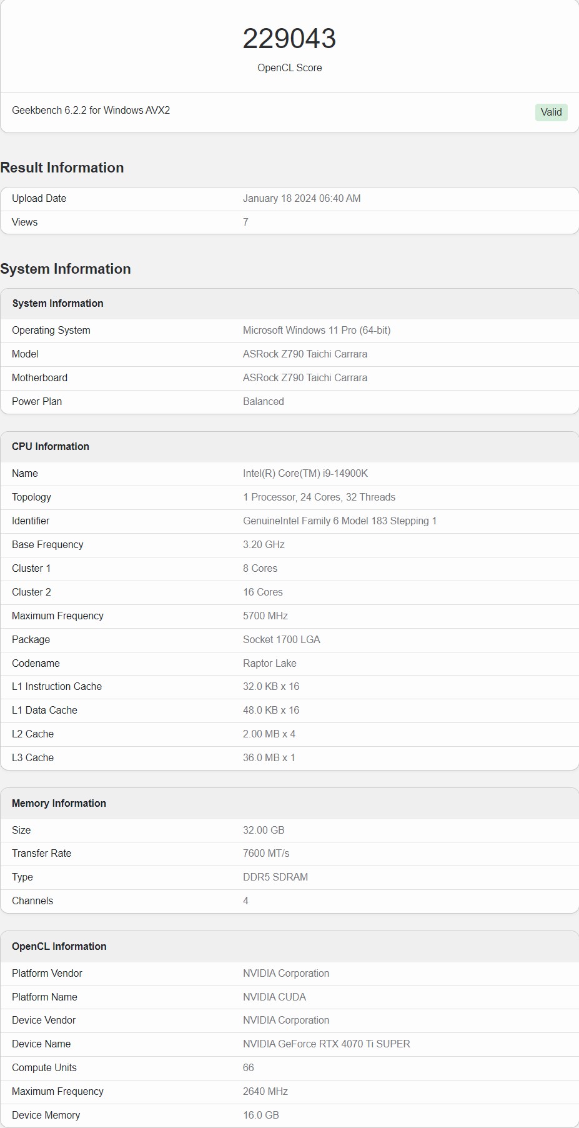Click the 'Result Information' heading
Image resolution: width=579 pixels, height=1128 pixels.
tap(62, 167)
